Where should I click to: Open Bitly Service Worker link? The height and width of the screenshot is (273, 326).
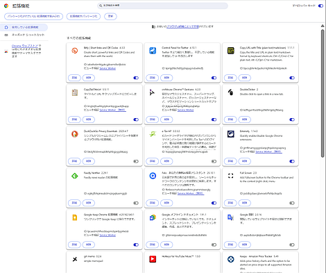coord(108,68)
